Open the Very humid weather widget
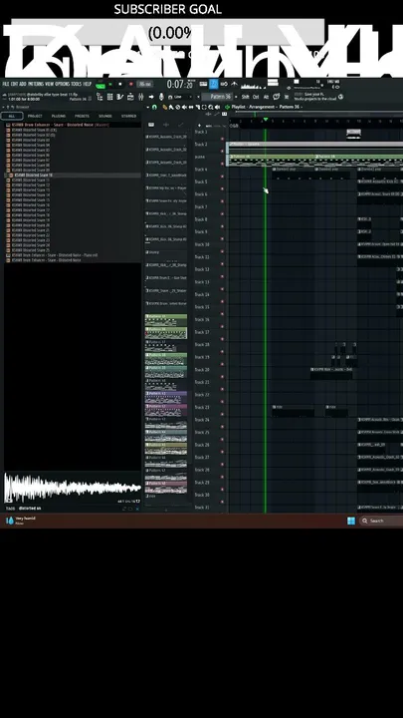Viewport: 403px width, 718px height. pyautogui.click(x=20, y=521)
